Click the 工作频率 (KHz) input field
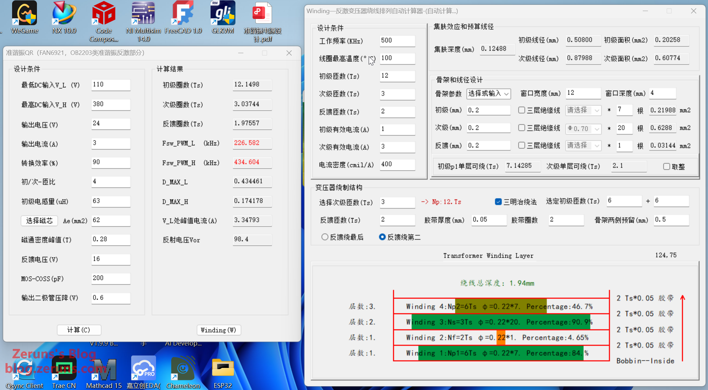This screenshot has width=708, height=390. tap(397, 41)
